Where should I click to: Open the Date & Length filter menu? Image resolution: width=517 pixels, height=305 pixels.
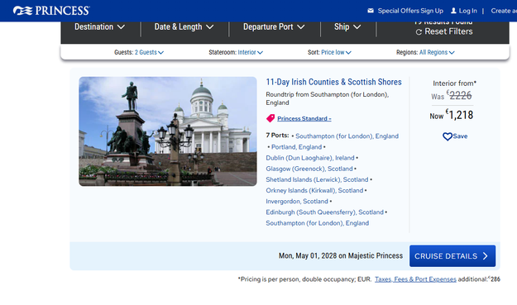click(x=184, y=27)
